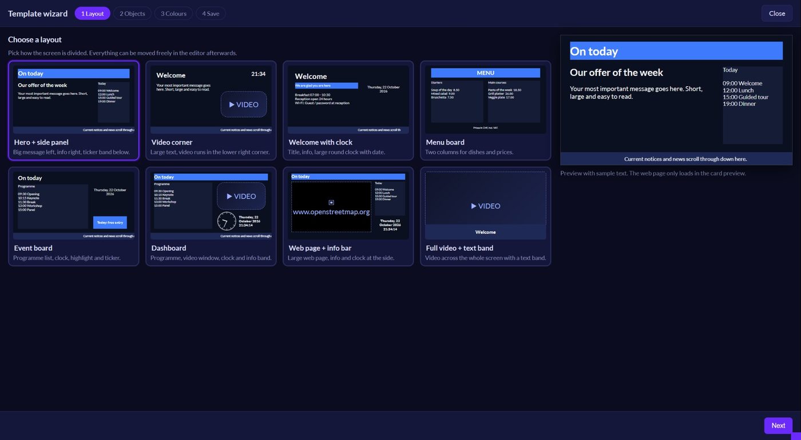Click 'Preview with sample text' note
This screenshot has height=440, width=801.
(x=653, y=173)
